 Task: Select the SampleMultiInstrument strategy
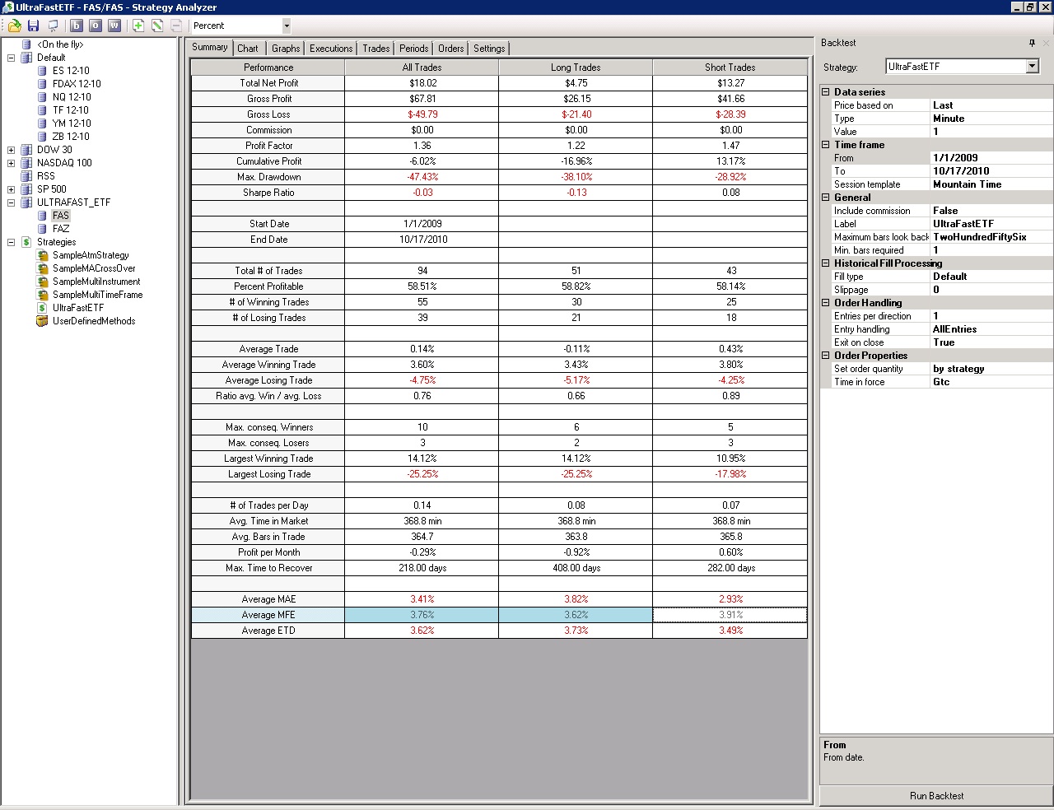pos(96,282)
